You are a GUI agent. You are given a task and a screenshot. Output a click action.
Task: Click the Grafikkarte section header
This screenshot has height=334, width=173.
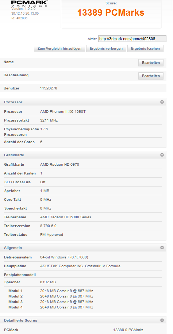[83, 155]
